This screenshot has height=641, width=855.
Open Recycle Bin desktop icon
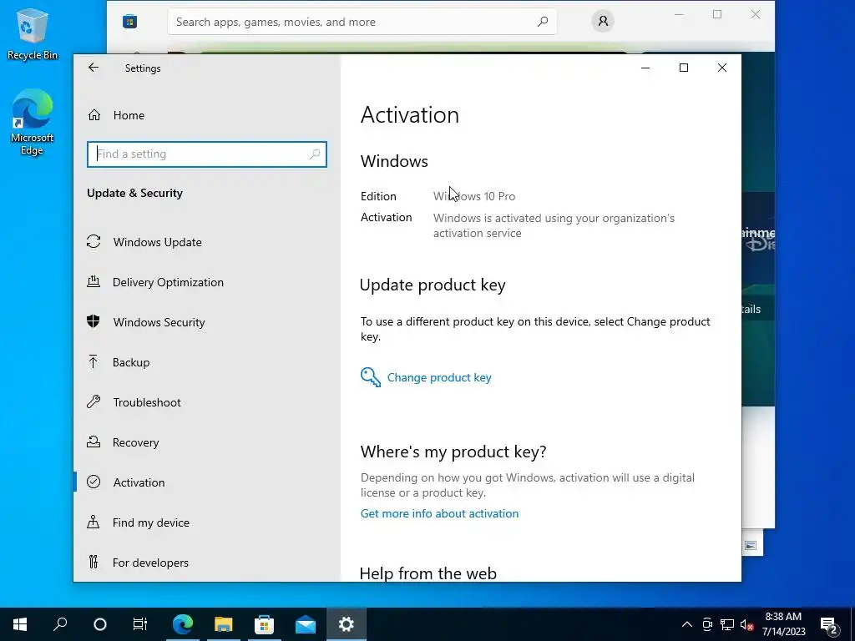[33, 33]
